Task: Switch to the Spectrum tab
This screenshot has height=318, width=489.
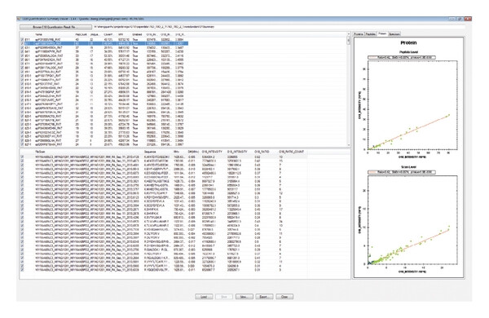Action: pos(394,34)
